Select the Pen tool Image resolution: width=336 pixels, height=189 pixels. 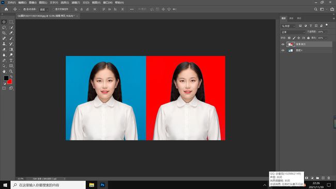pos(4,61)
